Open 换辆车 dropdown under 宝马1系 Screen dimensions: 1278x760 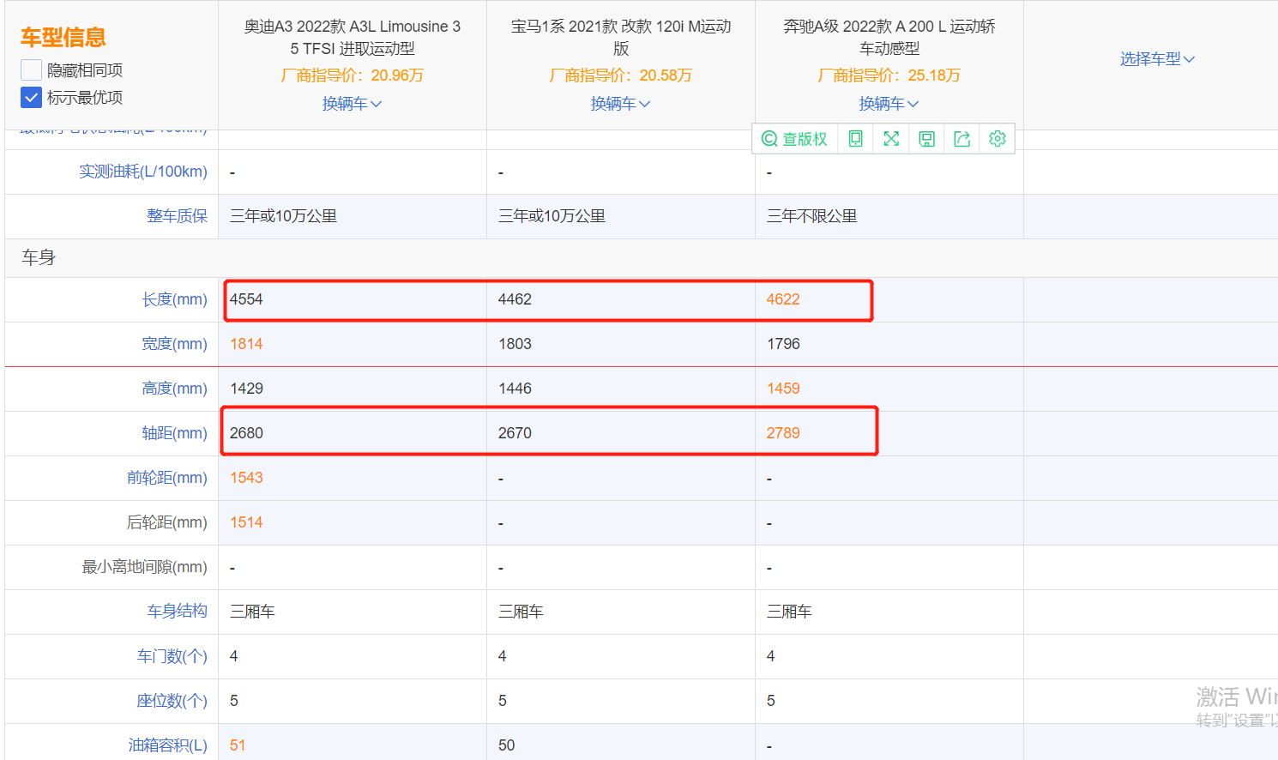pos(620,103)
